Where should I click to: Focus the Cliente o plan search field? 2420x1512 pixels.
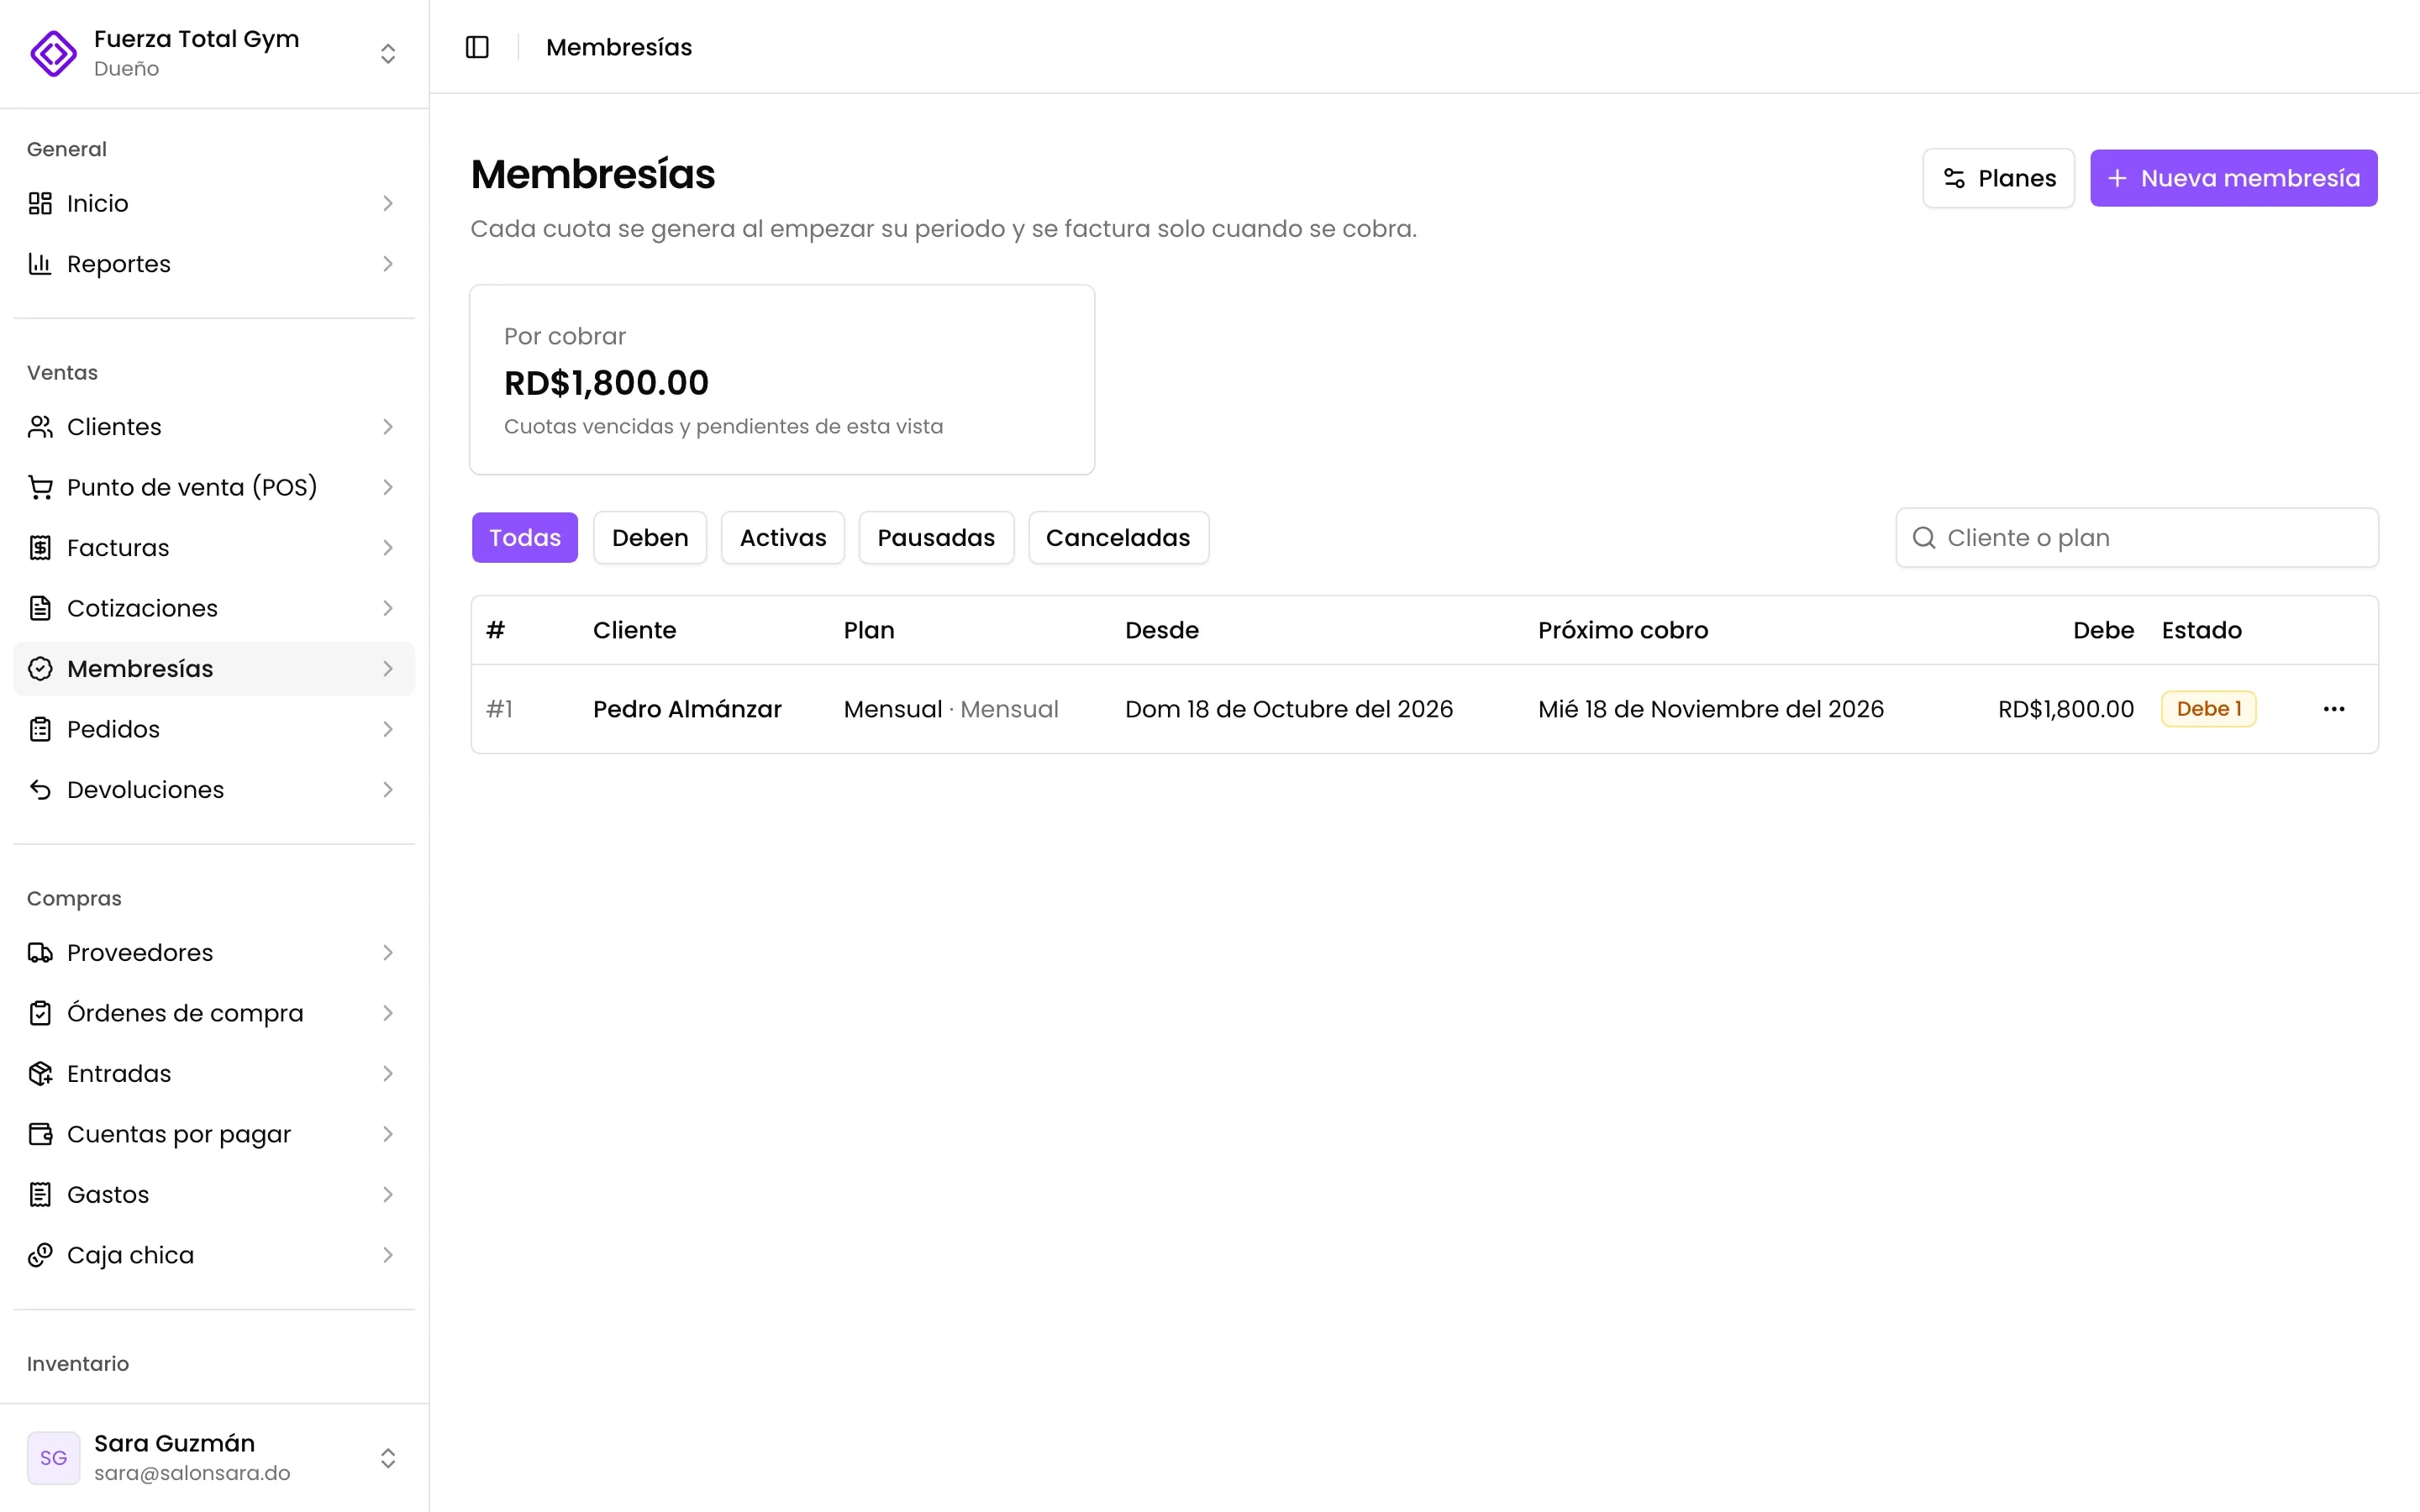click(2137, 538)
